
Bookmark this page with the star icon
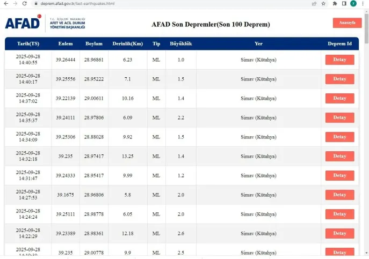(x=323, y=3)
